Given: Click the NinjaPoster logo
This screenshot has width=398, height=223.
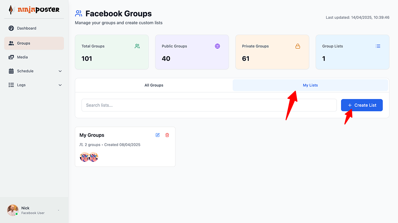Looking at the screenshot, I should point(34,9).
